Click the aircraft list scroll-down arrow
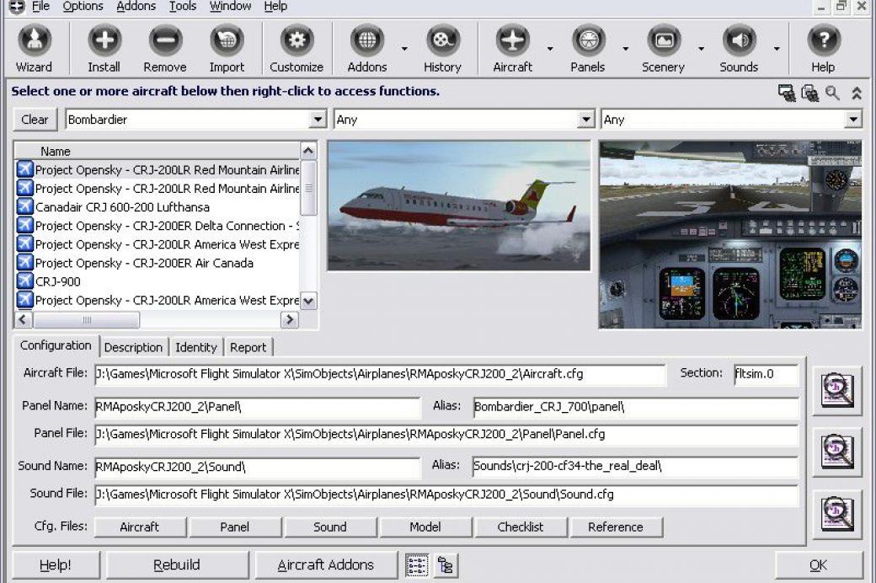This screenshot has height=583, width=876. (308, 301)
